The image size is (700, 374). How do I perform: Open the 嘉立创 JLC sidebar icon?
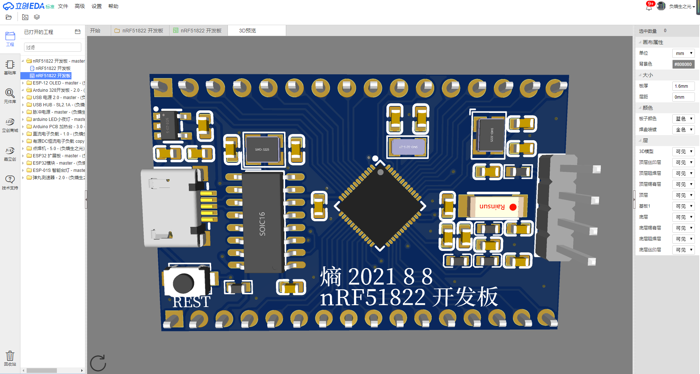click(10, 154)
